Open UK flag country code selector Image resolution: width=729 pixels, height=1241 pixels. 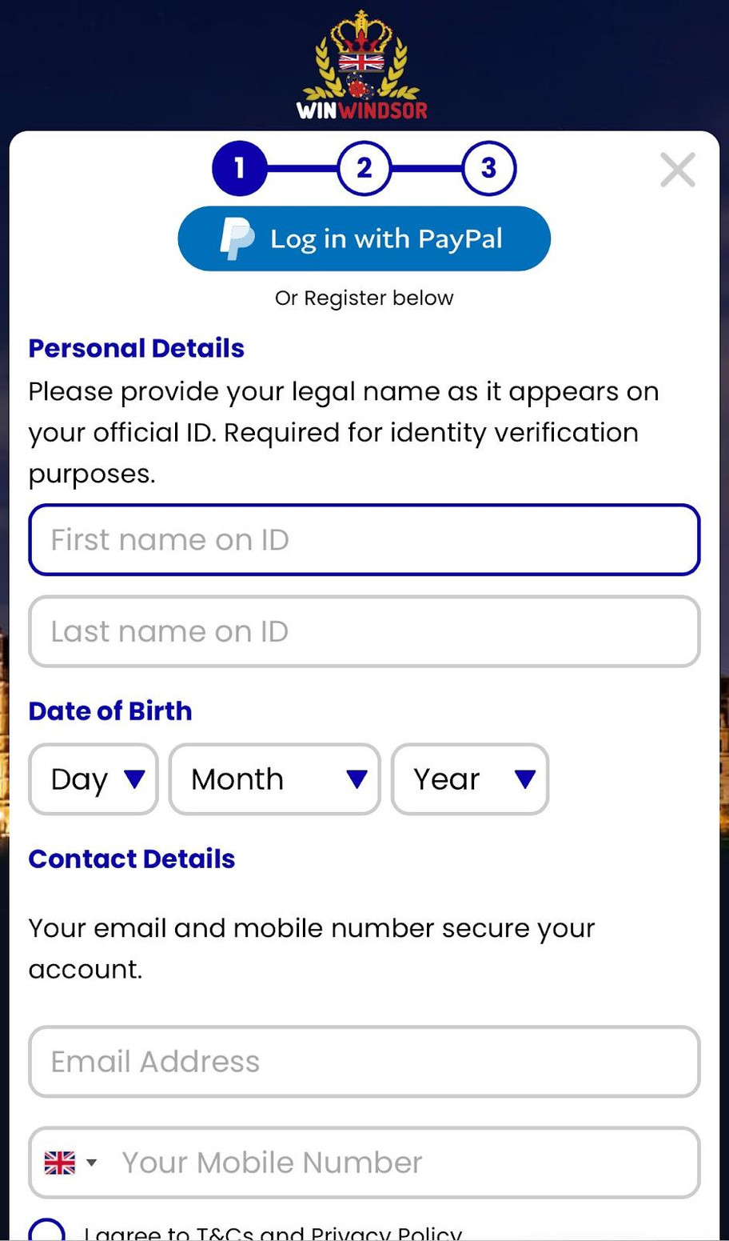click(x=70, y=1163)
